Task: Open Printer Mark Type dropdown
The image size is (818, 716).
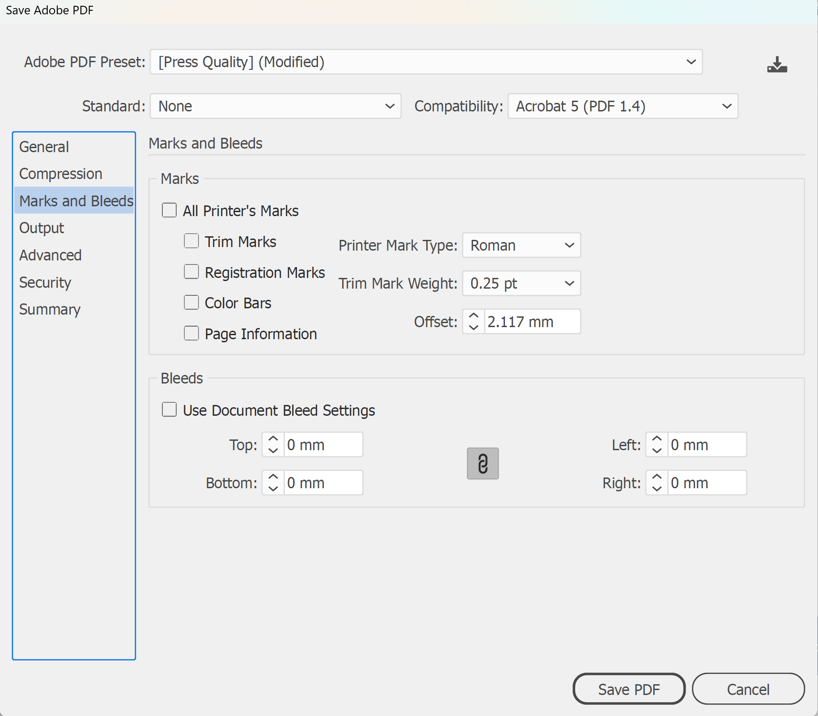Action: point(521,245)
